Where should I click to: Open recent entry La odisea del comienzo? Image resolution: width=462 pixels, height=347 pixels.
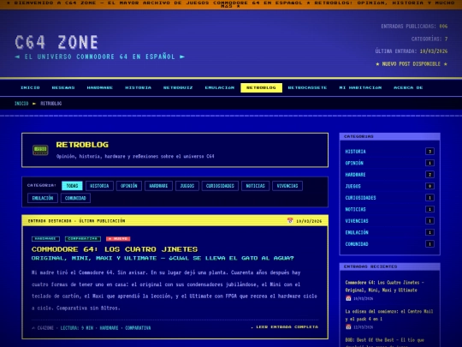point(389,315)
